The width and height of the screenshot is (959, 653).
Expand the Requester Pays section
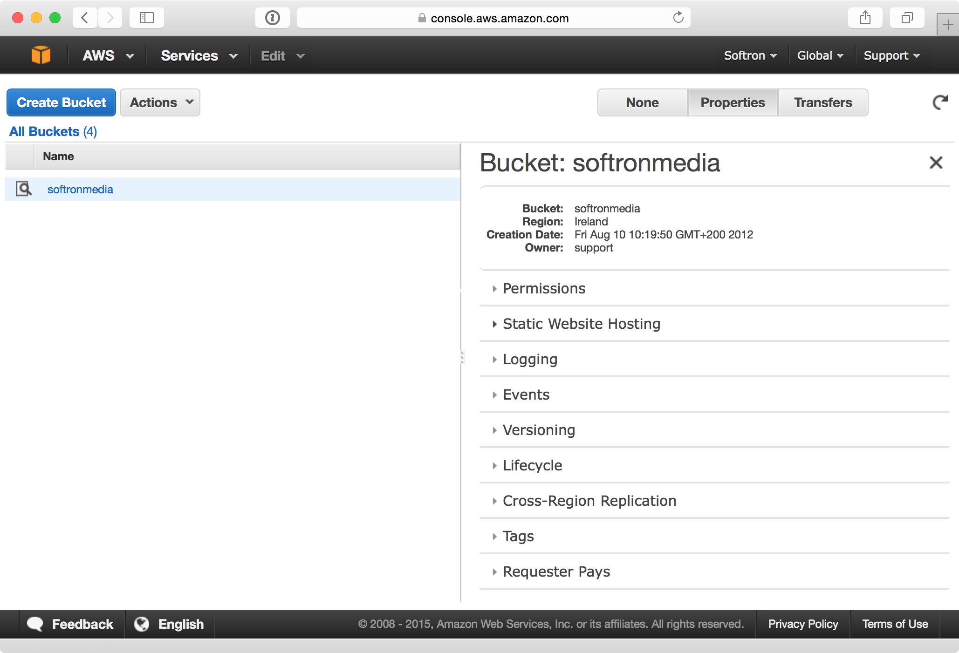[714, 571]
